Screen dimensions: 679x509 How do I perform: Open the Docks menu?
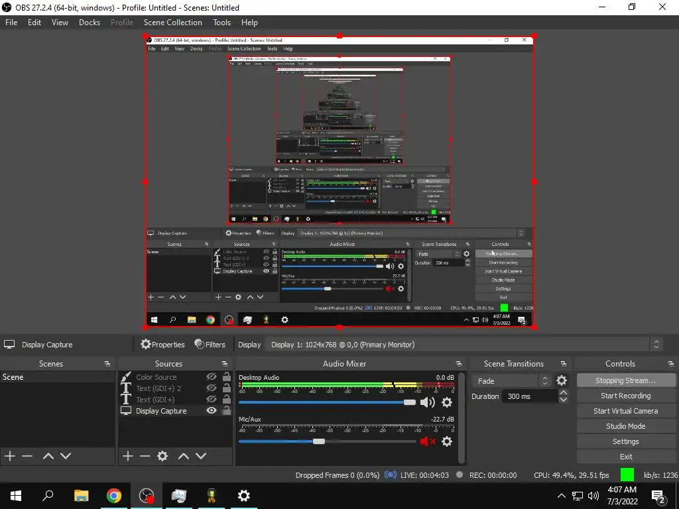click(90, 23)
